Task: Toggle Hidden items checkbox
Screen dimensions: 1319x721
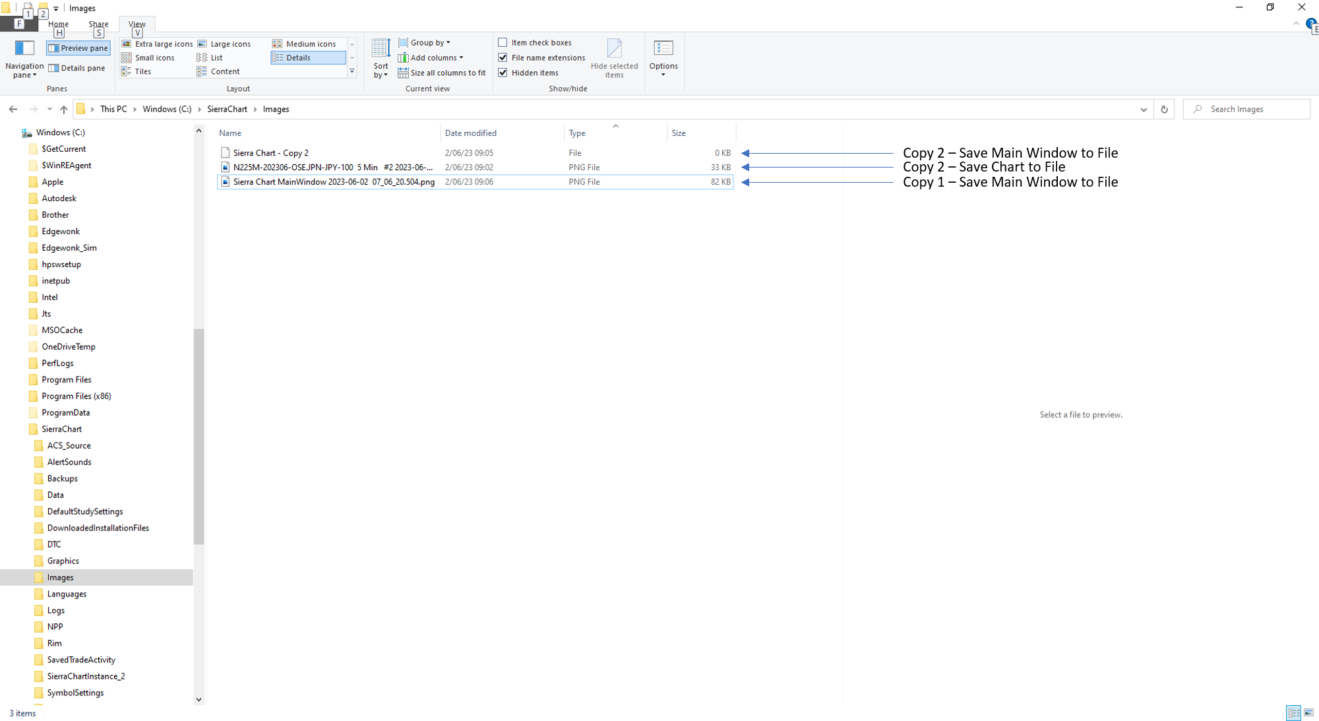Action: [x=503, y=73]
